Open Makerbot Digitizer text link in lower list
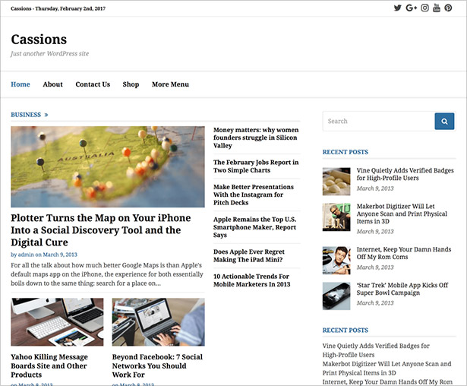The image size is (467, 386). pos(387,368)
